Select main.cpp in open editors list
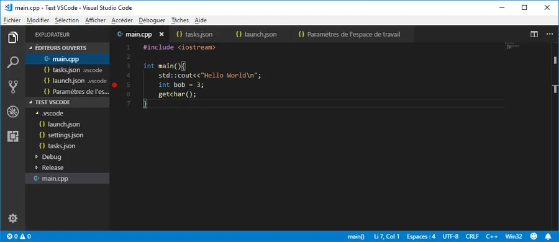This screenshot has height=242, width=559. (67, 59)
